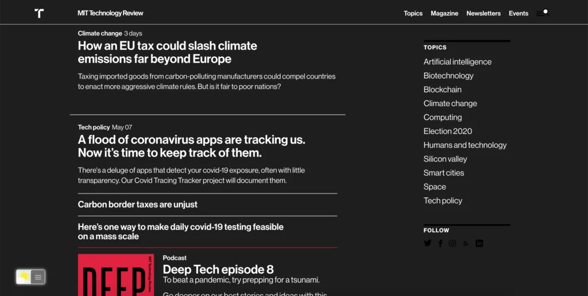Select Smart cities topic
Viewport: 588px width, 296px height.
[x=444, y=173]
